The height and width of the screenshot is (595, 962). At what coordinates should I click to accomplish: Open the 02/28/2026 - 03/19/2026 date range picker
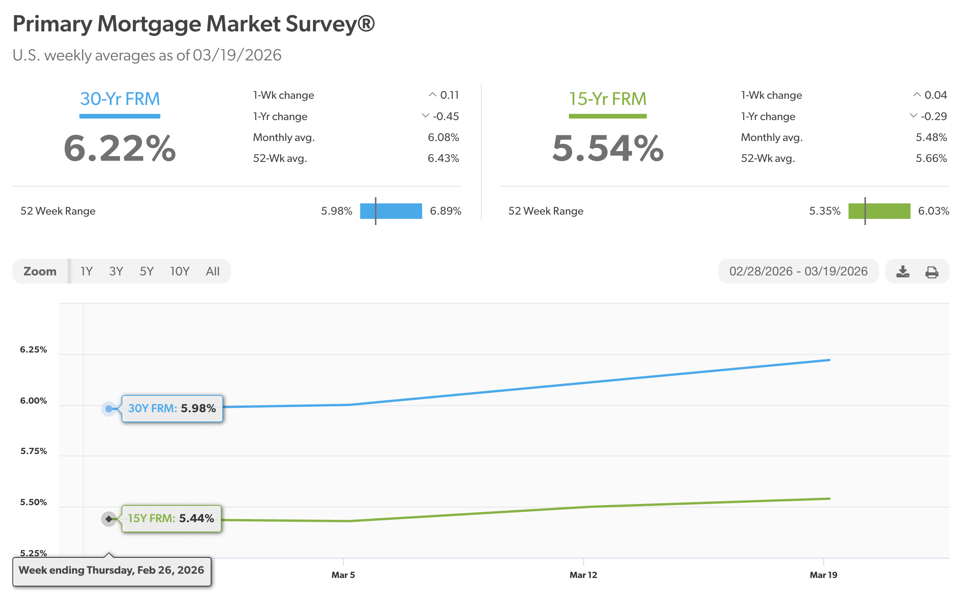pos(798,271)
